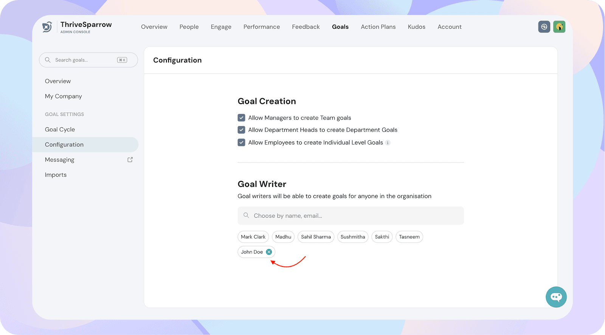Disable Allow Employees to create Individual Goals

tap(241, 142)
